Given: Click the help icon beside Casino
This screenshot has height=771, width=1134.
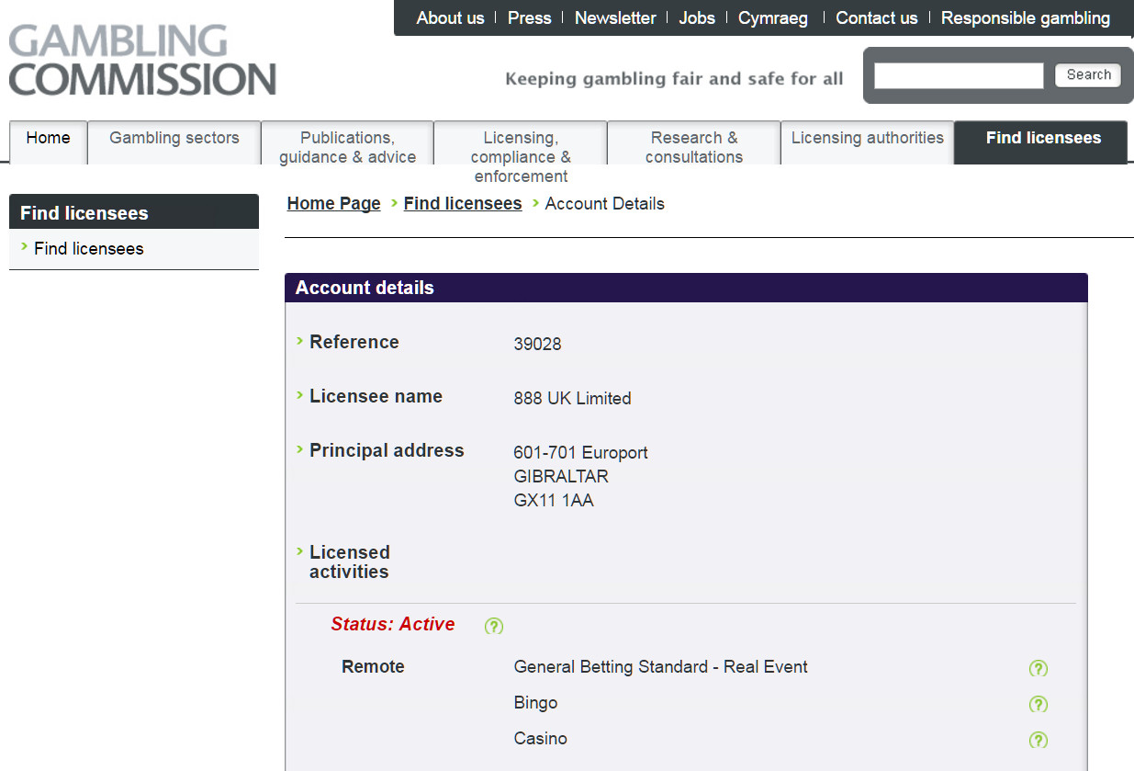Looking at the screenshot, I should pos(1039,740).
